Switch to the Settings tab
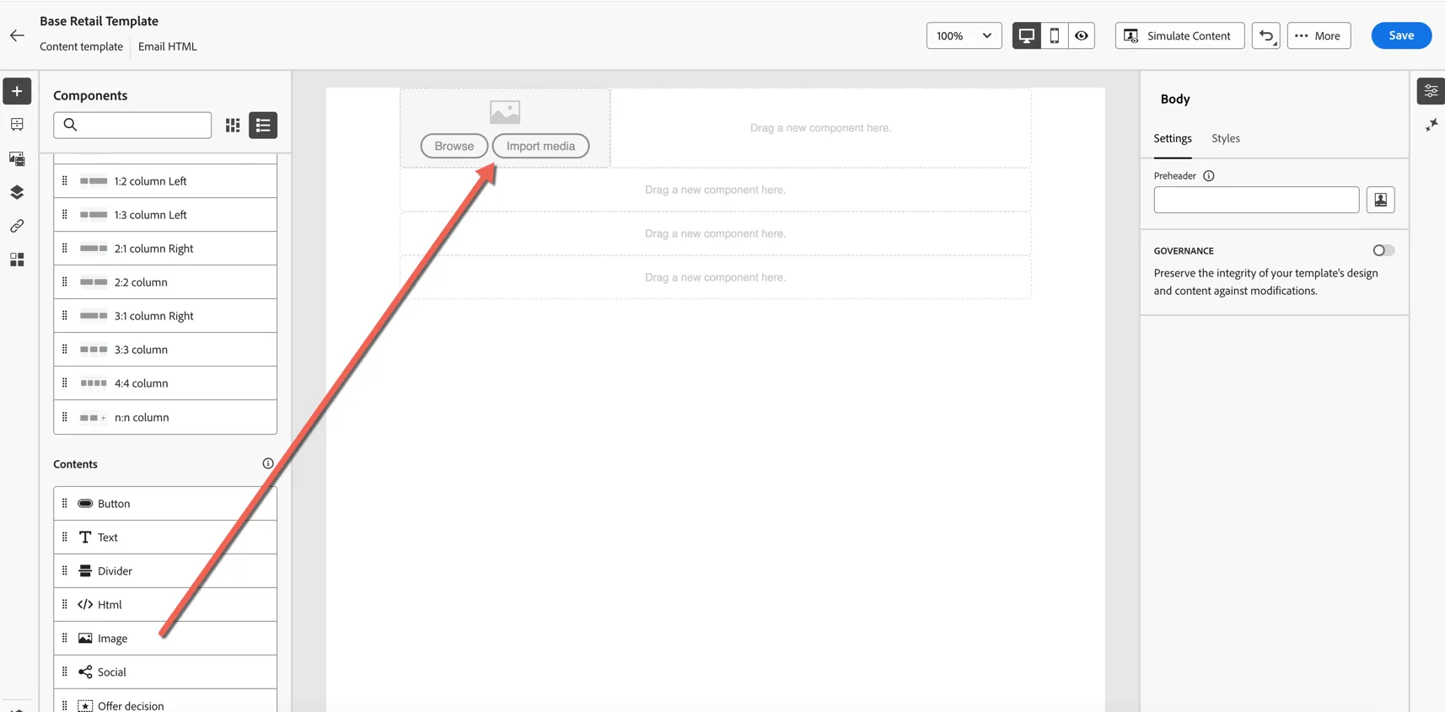The height and width of the screenshot is (712, 1445). [1172, 138]
